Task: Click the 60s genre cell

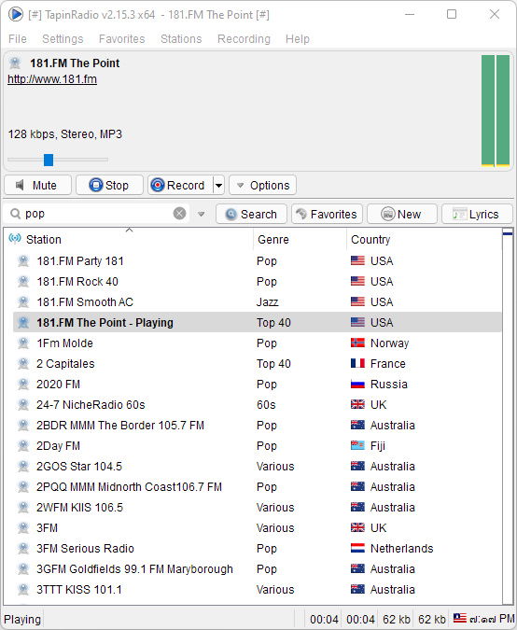Action: point(266,404)
